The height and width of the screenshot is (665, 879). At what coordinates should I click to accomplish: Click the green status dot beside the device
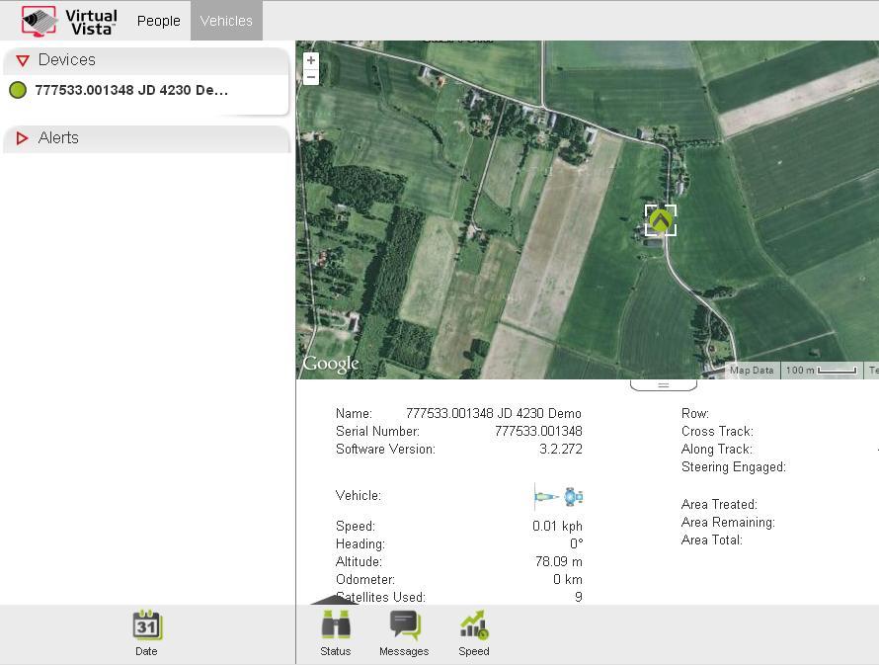point(18,91)
